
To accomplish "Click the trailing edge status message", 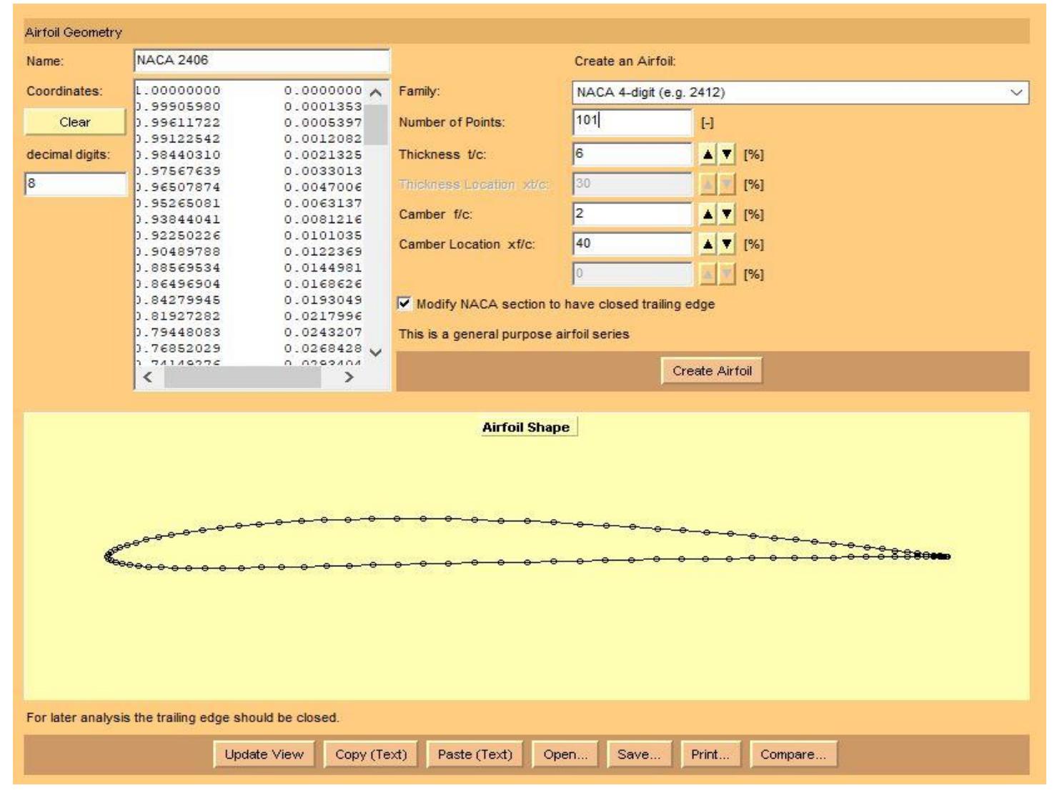I will pyautogui.click(x=183, y=717).
